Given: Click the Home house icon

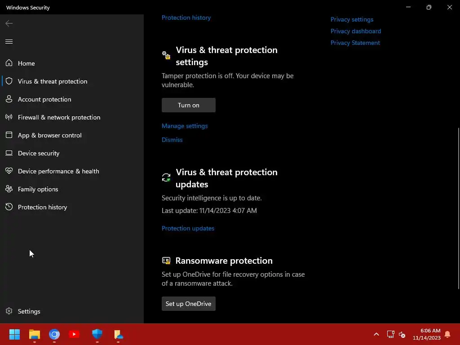Looking at the screenshot, I should click(x=9, y=63).
